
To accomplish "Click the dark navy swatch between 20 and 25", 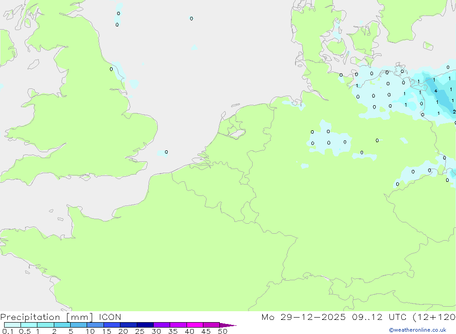I will pos(129,325).
